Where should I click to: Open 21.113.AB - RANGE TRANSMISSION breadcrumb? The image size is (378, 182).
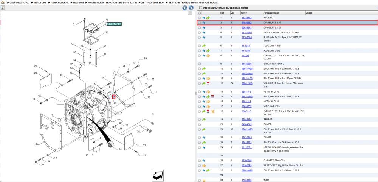194,2
